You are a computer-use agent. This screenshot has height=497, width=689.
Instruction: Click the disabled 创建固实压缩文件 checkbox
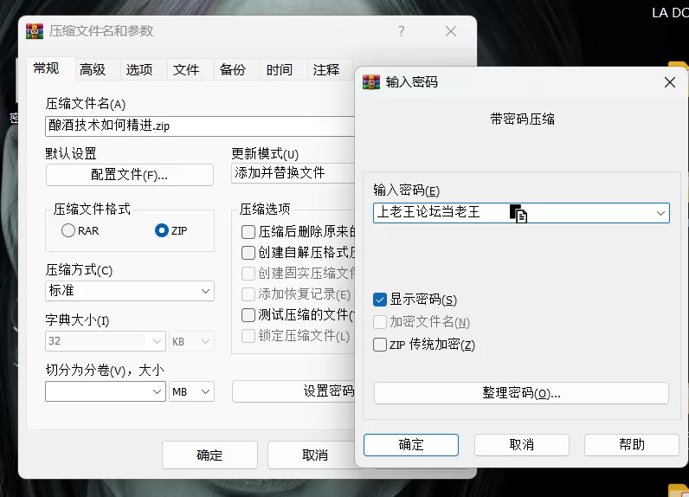pos(248,274)
